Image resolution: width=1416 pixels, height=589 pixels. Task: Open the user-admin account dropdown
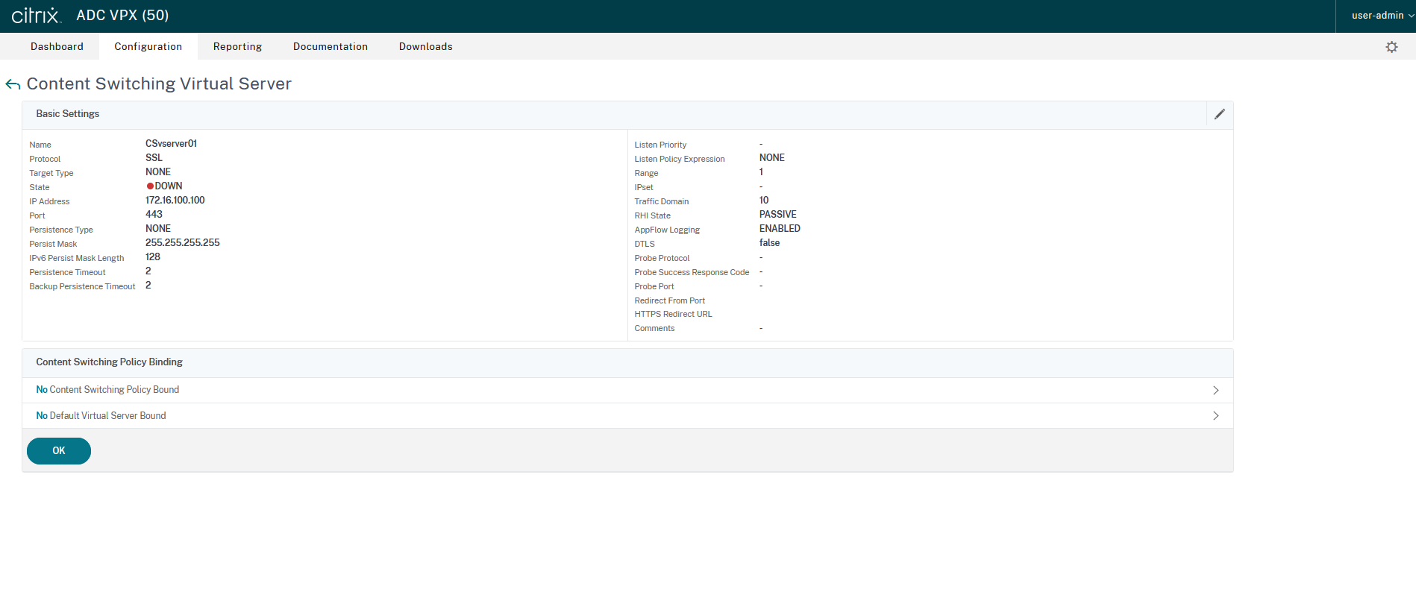point(1381,16)
